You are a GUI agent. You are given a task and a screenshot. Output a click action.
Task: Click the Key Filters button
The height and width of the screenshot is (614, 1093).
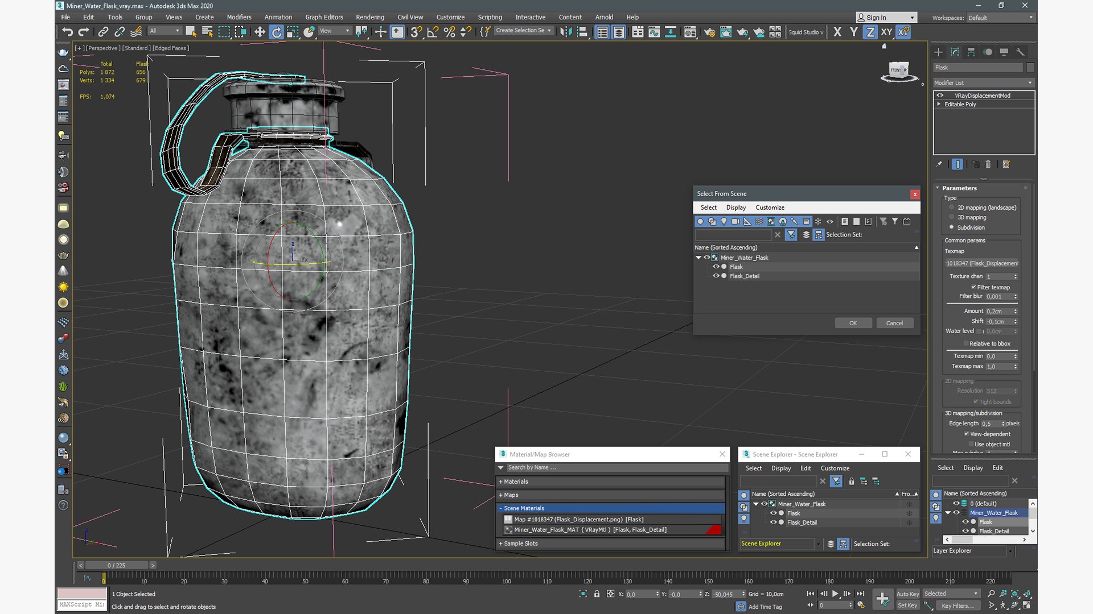[958, 605]
